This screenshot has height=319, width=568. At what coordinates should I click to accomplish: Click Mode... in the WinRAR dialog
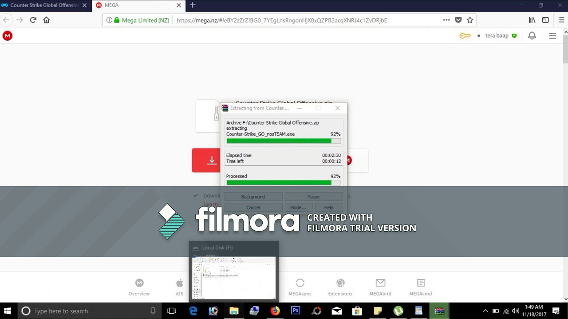click(298, 207)
